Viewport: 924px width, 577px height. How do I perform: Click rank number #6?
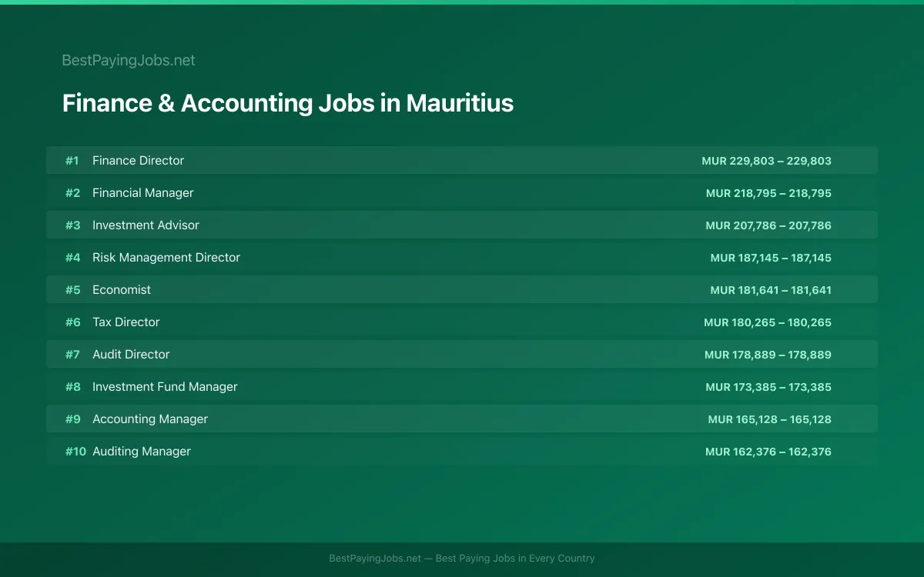(x=72, y=322)
